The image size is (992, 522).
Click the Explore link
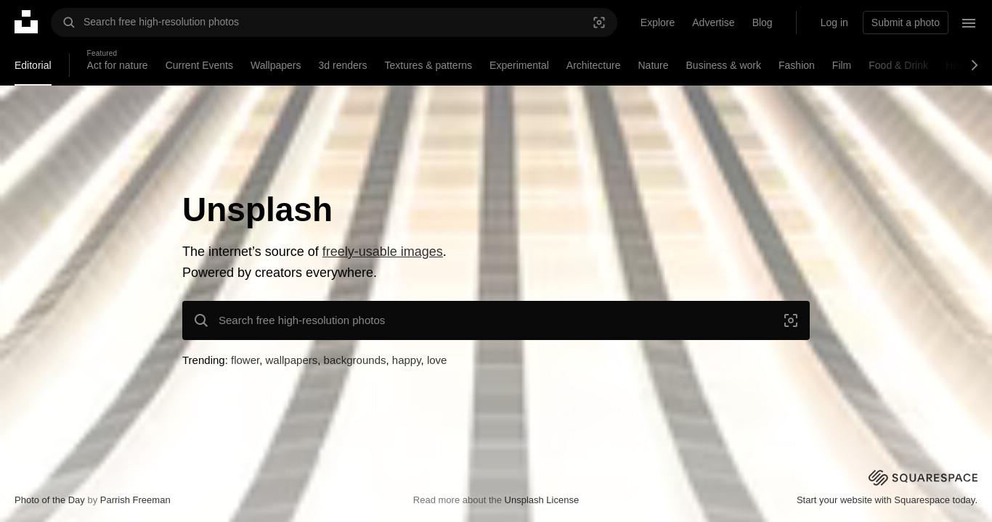tap(657, 22)
